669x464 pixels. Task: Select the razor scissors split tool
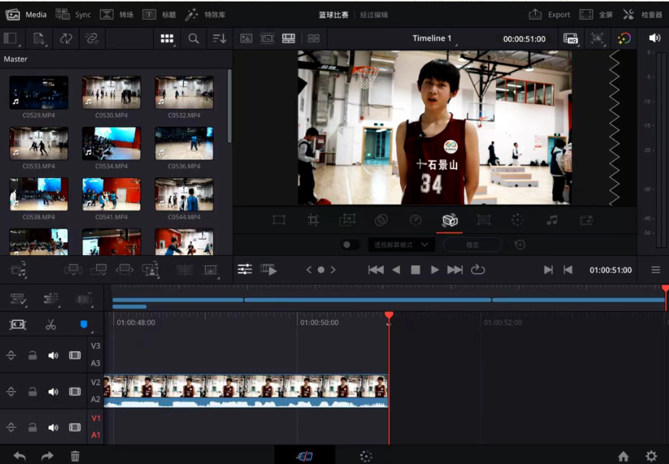pos(51,325)
